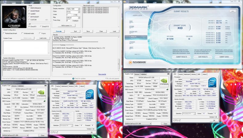The height and width of the screenshot is (138, 243).
Task: Open the Map dropdown showing ambush
Action: click(x=73, y=18)
